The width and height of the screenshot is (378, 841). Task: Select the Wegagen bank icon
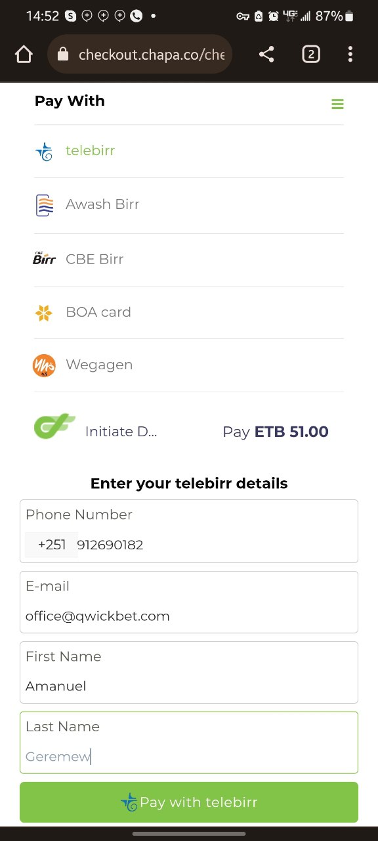[x=44, y=365]
